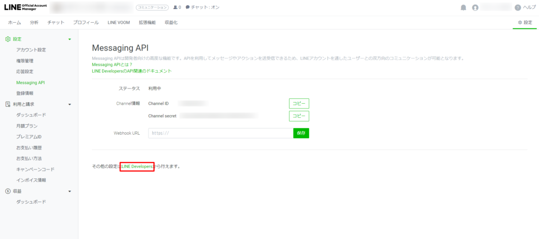Open お支払い方法 in the sidebar
Screen dimensions: 539x239
29,158
